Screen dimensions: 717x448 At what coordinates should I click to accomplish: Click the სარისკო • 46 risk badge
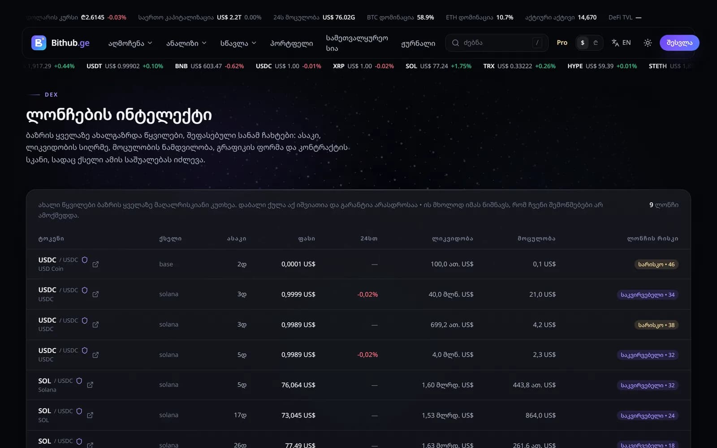[x=656, y=264]
